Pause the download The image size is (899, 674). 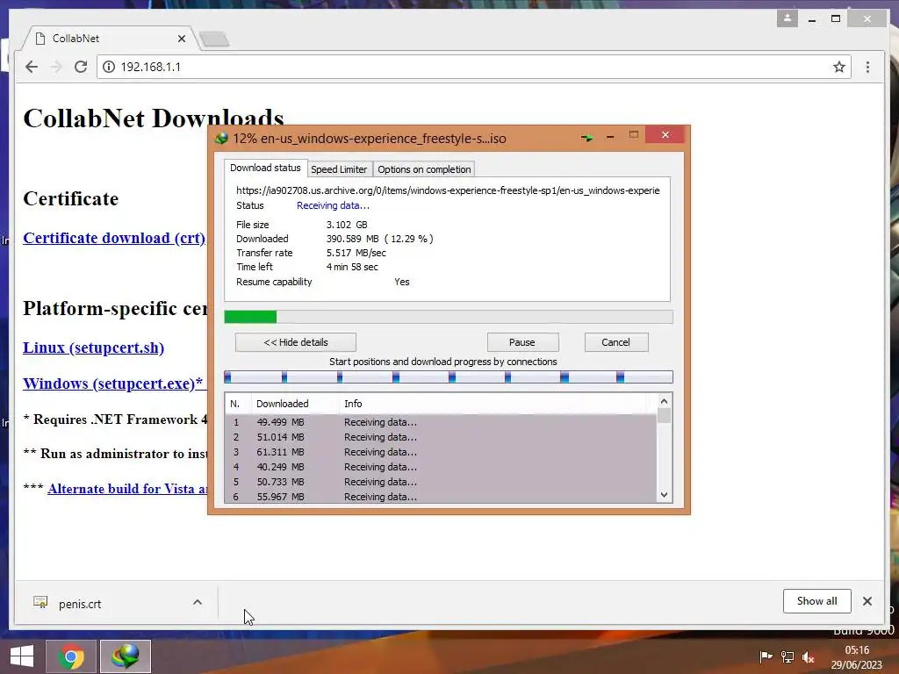(522, 342)
